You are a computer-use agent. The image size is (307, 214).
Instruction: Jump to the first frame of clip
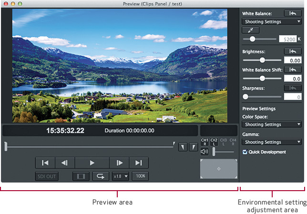tap(45, 163)
